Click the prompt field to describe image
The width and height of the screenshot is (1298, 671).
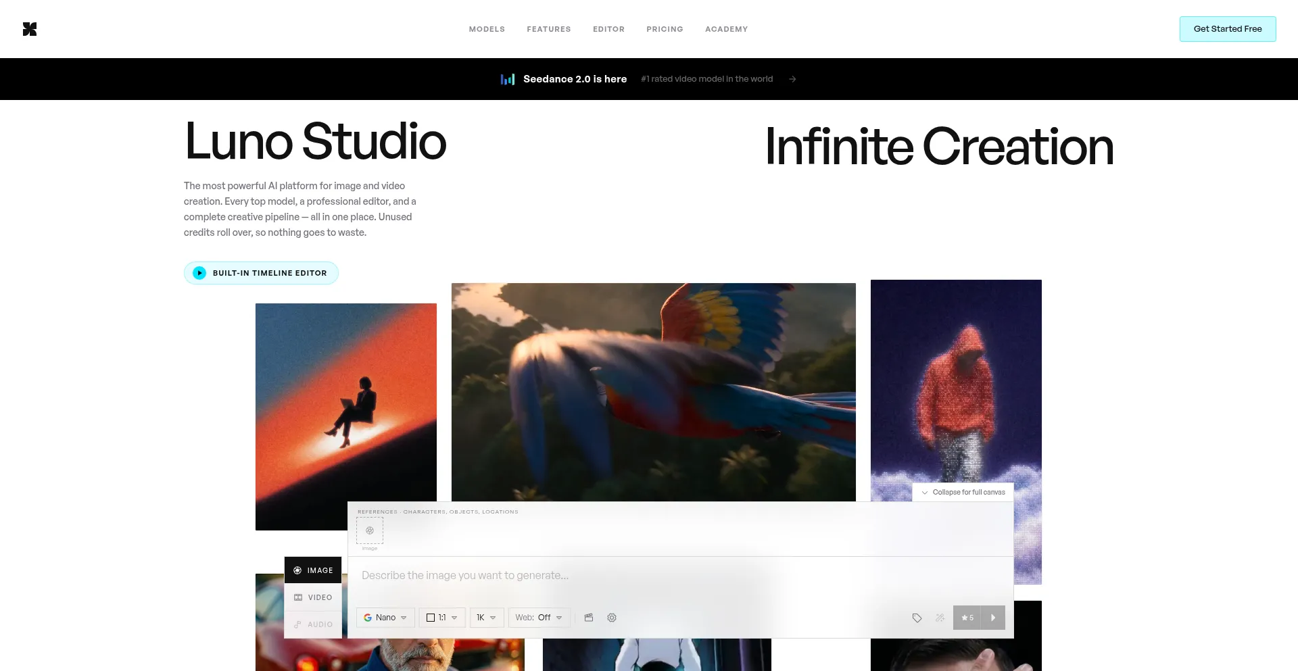[x=680, y=576]
